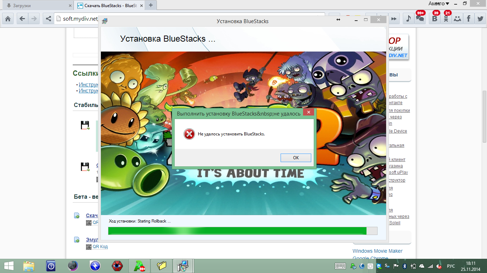
Task: Expand hidden toolbar items double-arrow
Action: (394, 18)
